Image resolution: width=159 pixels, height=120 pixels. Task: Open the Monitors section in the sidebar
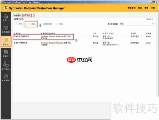[x=6, y=29]
